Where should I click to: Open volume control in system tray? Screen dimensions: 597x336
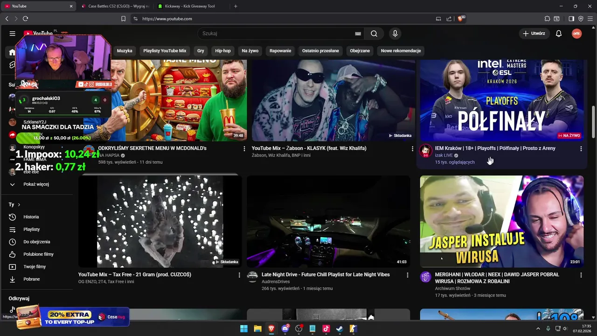point(565,329)
